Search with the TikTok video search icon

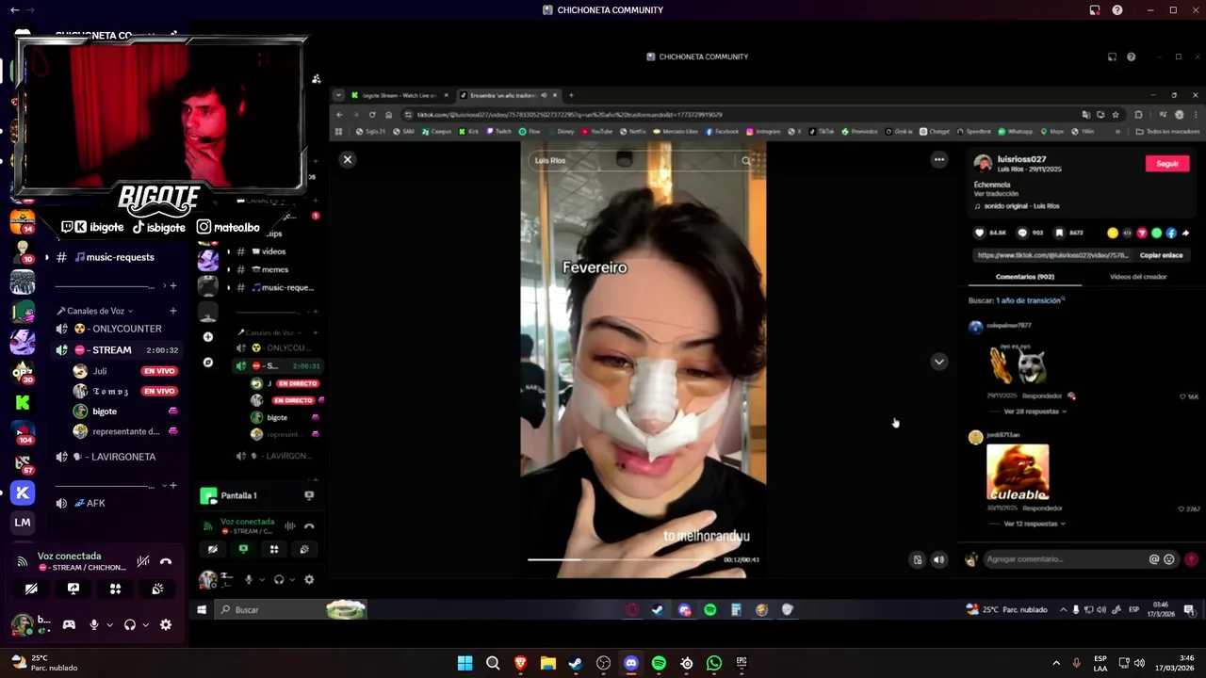click(x=746, y=161)
